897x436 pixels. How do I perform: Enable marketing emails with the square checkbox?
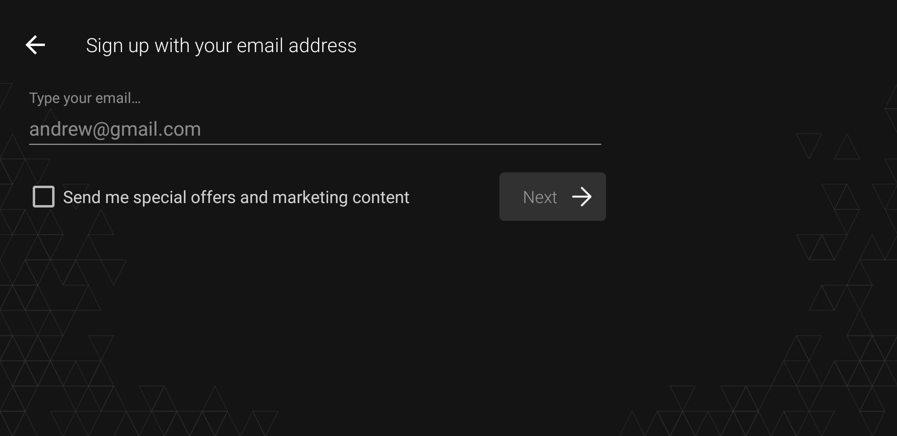click(44, 197)
